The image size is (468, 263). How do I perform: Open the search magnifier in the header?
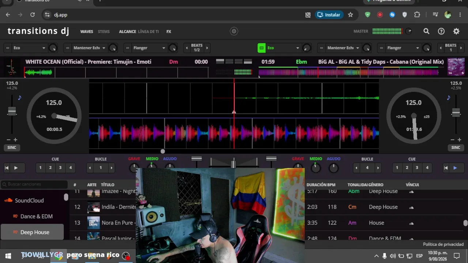(426, 31)
